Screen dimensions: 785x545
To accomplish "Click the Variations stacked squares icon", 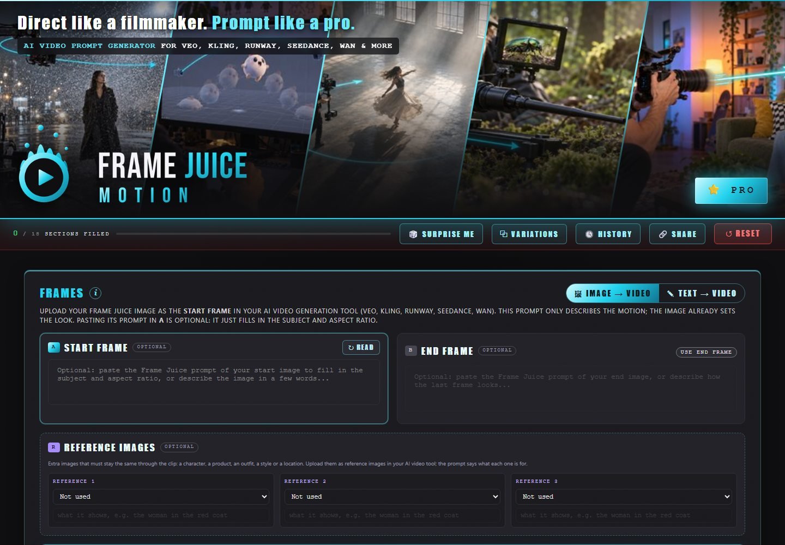I will coord(504,234).
